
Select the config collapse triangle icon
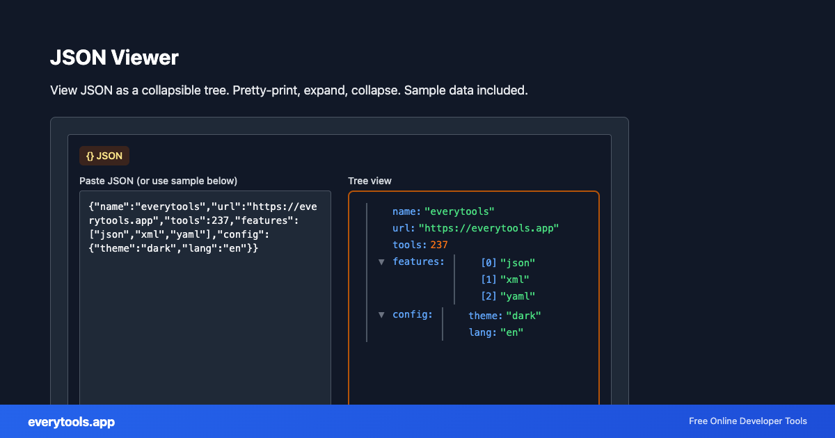381,314
